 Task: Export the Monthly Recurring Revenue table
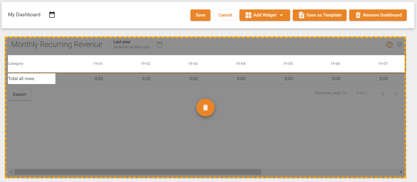tap(20, 94)
